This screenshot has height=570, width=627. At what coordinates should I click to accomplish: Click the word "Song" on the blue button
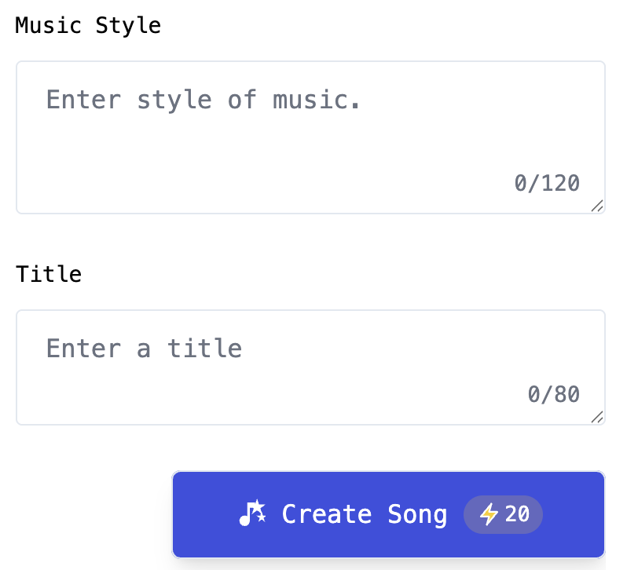click(417, 515)
